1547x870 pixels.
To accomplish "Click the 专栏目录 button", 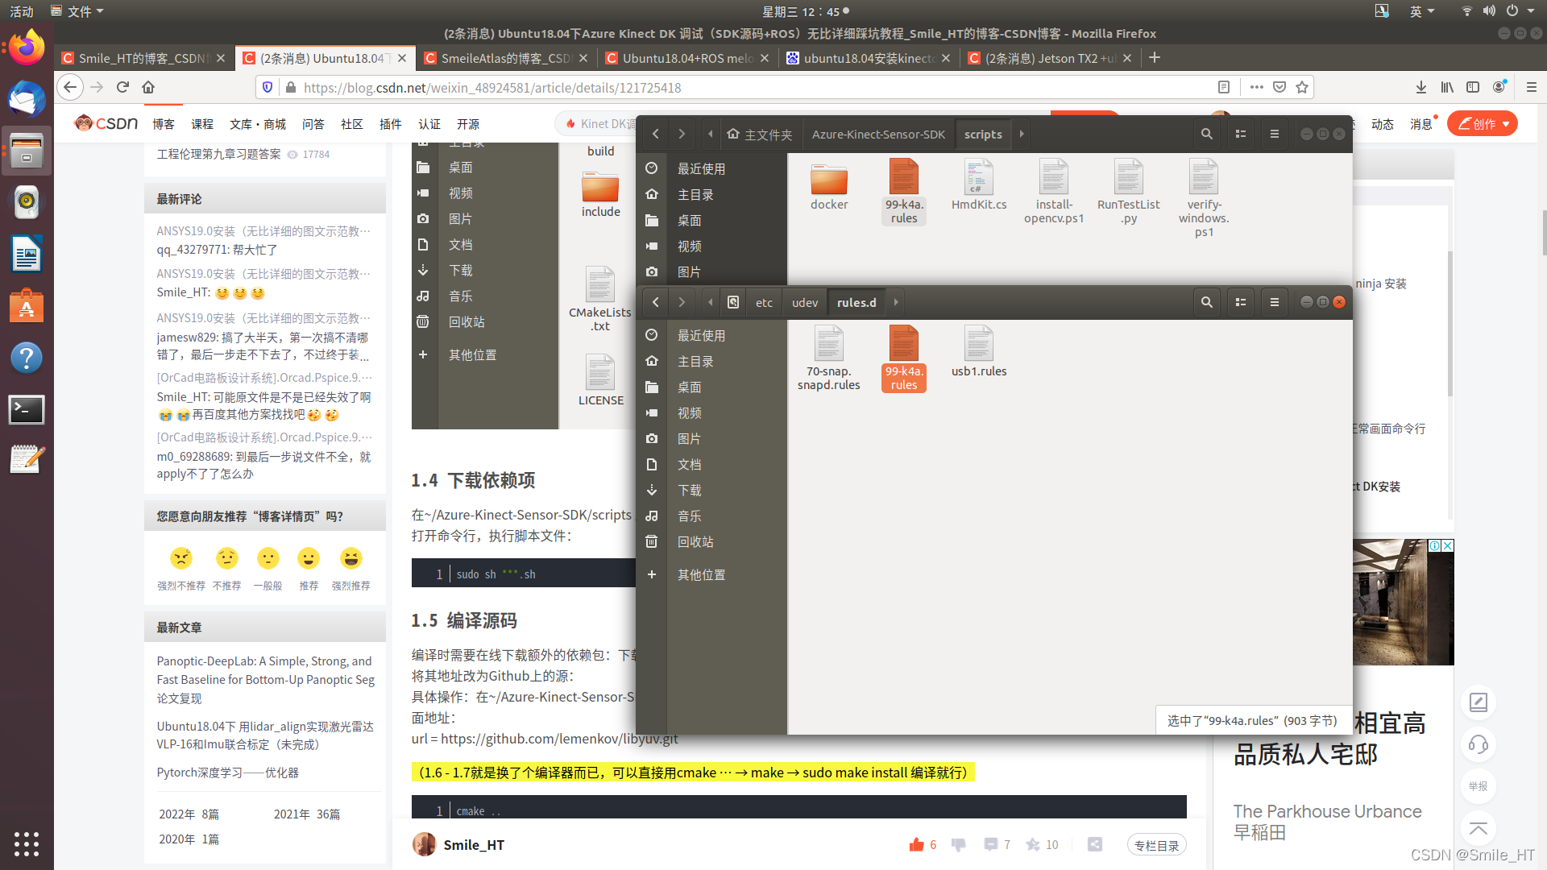I will tap(1156, 845).
